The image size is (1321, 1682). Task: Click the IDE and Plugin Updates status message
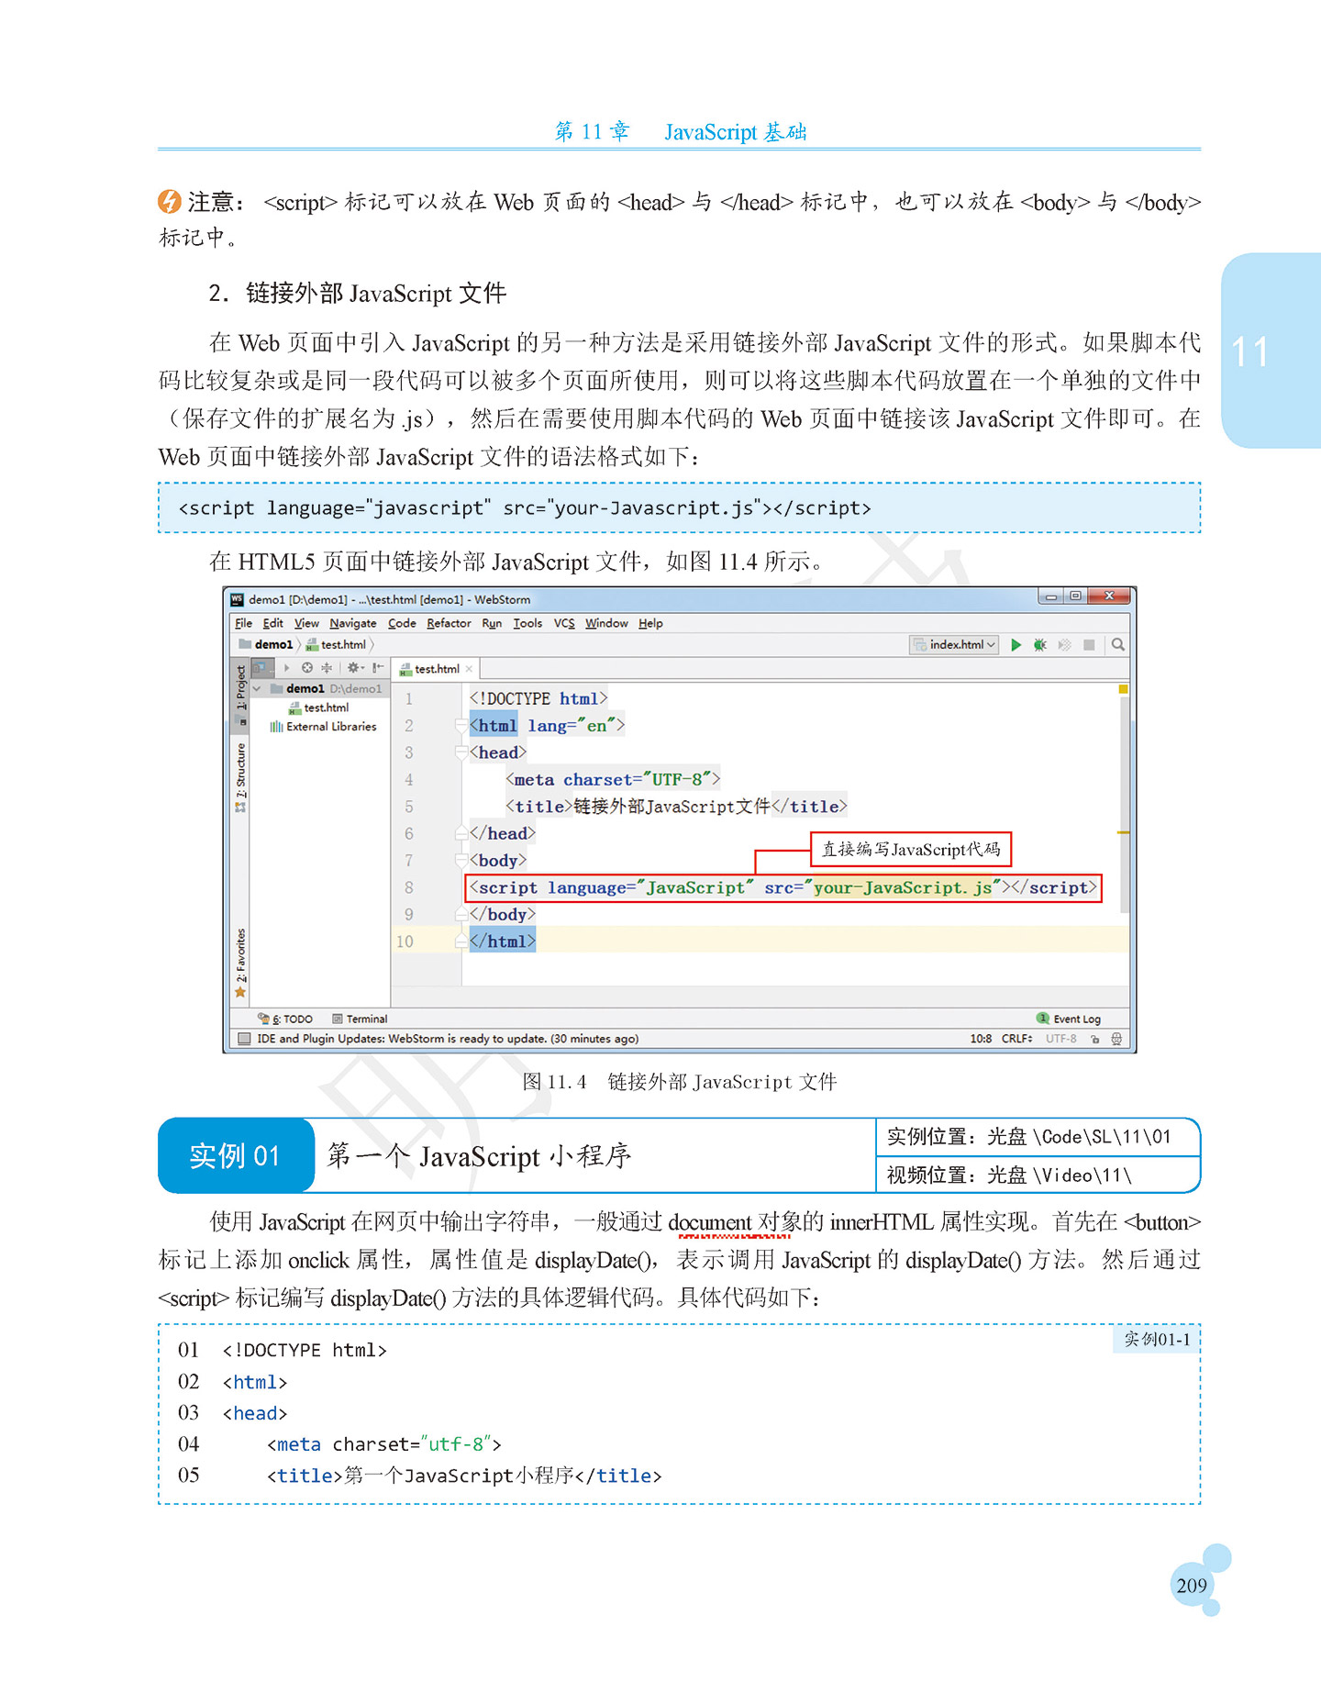[x=448, y=1039]
